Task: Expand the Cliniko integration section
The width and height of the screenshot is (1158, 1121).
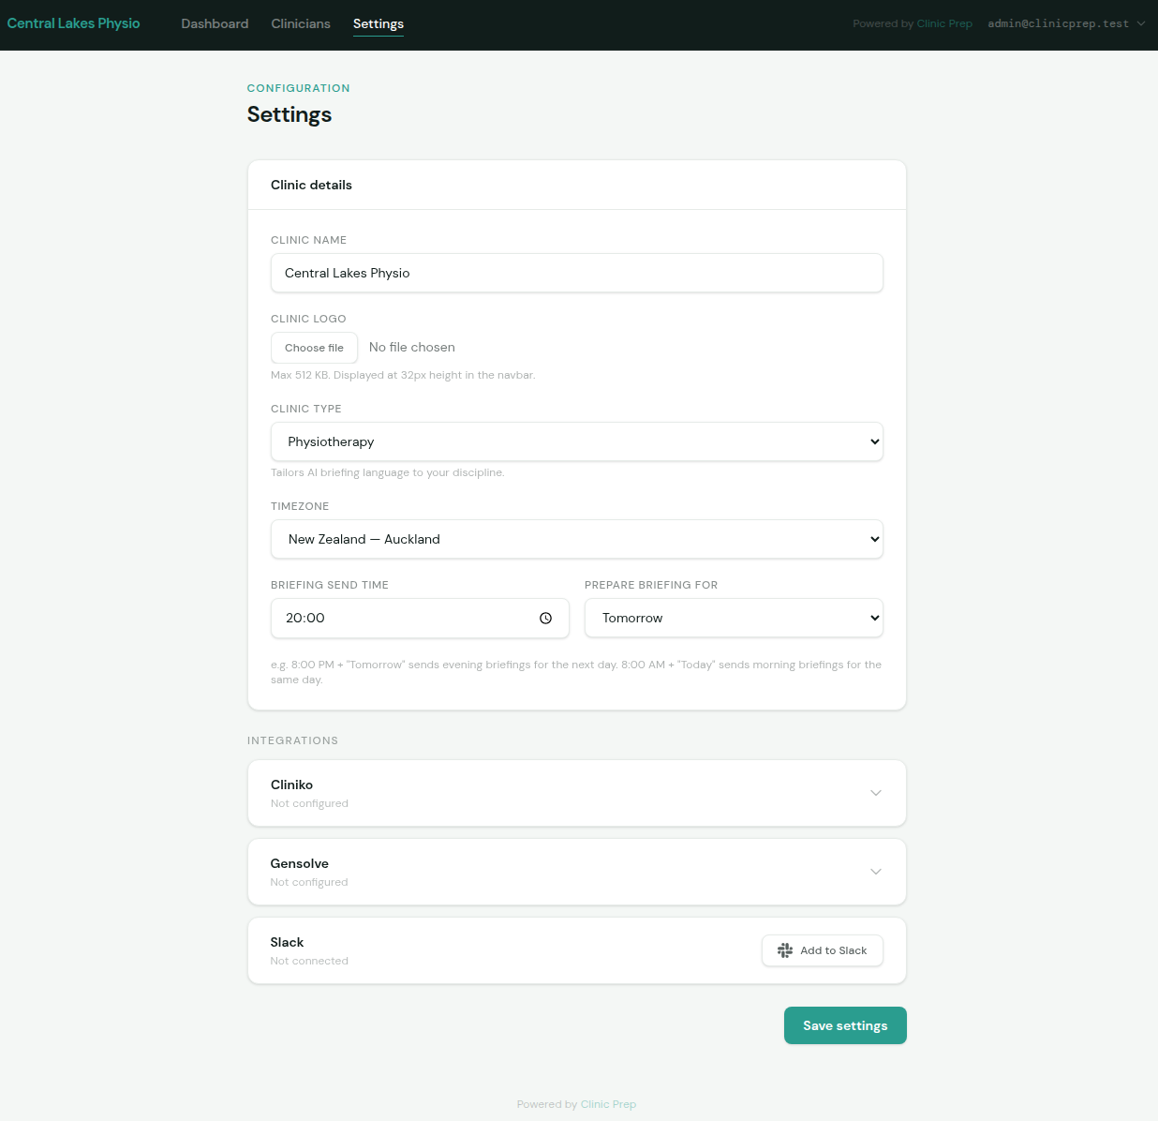Action: (577, 792)
